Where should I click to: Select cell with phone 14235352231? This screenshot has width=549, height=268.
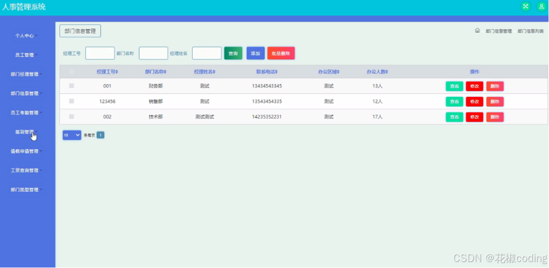click(x=267, y=117)
